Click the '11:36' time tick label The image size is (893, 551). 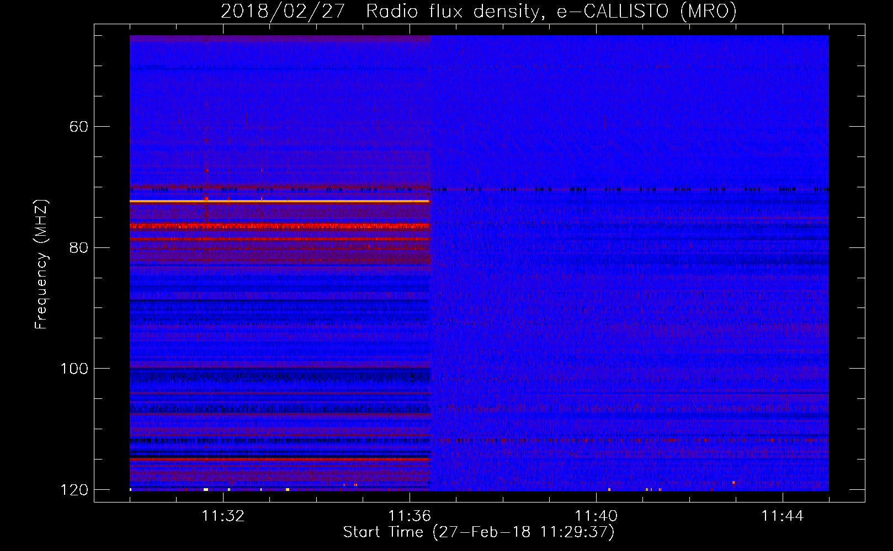(410, 516)
